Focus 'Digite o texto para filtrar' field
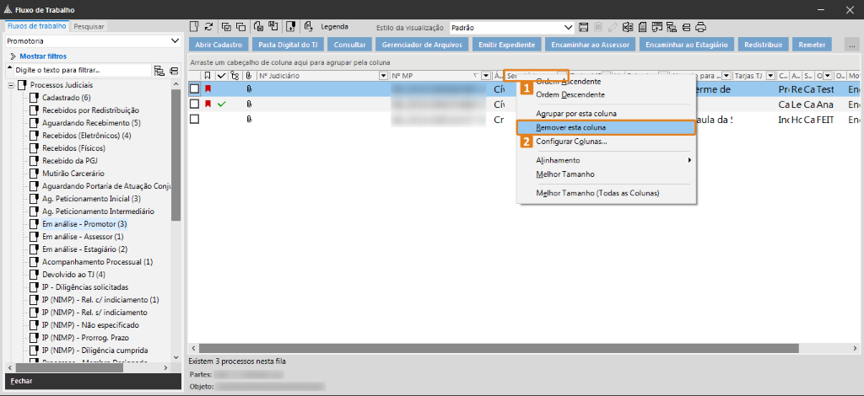 (x=82, y=71)
